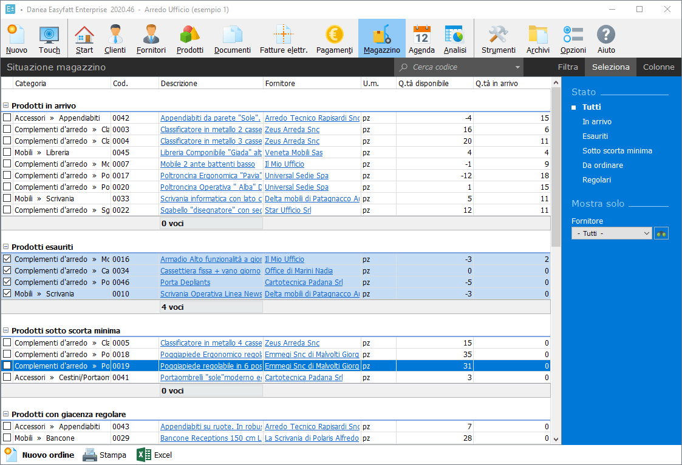
Task: Open Porta Depliants product link
Action: coord(185,282)
